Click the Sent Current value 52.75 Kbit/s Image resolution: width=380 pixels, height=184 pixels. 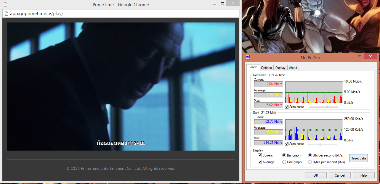(268, 122)
